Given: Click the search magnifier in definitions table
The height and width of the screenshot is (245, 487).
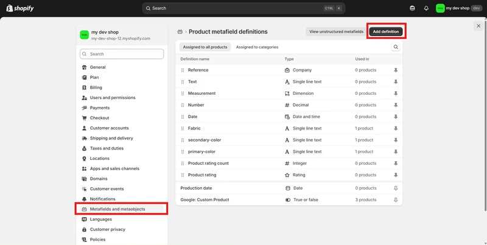Looking at the screenshot, I should [395, 47].
